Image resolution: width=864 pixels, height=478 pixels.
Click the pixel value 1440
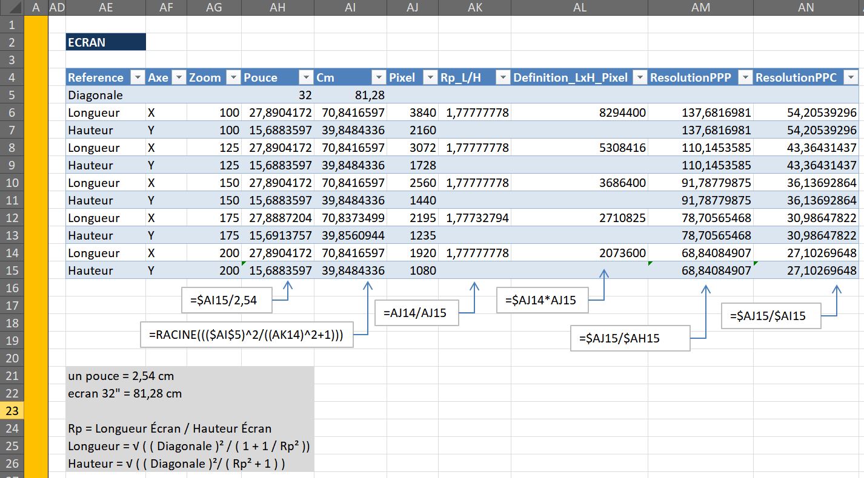[x=413, y=200]
